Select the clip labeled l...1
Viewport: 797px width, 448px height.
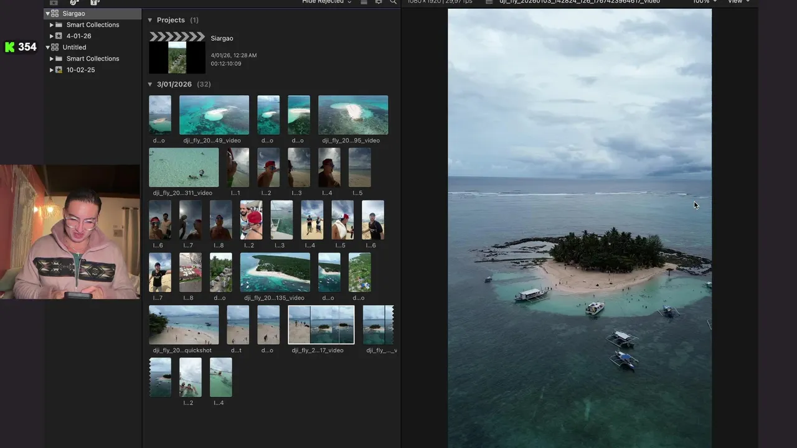point(238,167)
